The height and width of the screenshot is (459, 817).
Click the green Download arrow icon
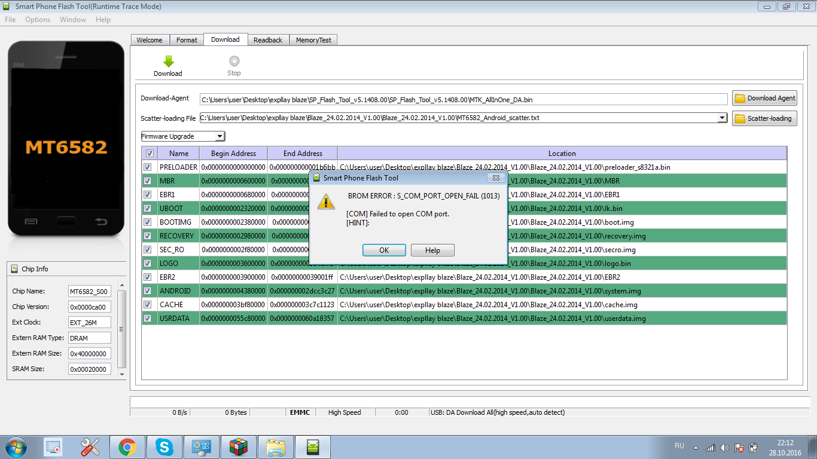[168, 61]
